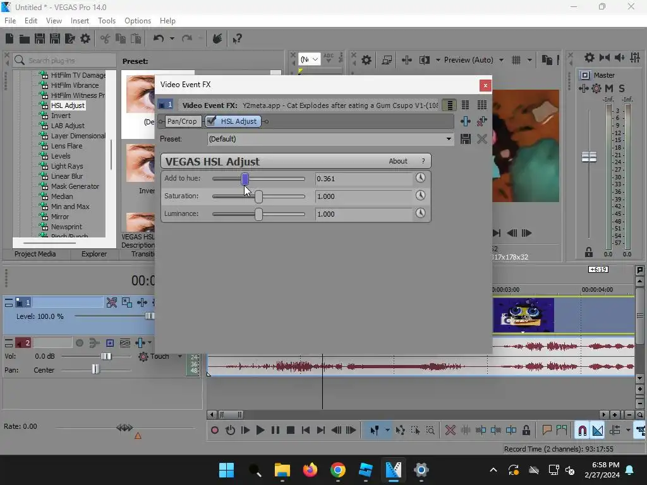This screenshot has height=485, width=647.
Task: Open Preview settings gear icon
Action: [x=366, y=60]
